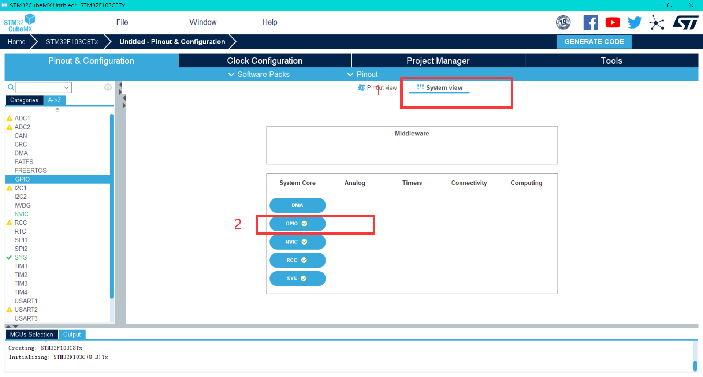
Task: Open GPIO configuration button
Action: [x=297, y=224]
